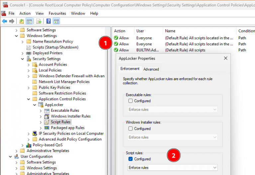Click the green Allow icon for BUILTIN\Ad... rule
This screenshot has width=255, height=175.
coord(116,50)
